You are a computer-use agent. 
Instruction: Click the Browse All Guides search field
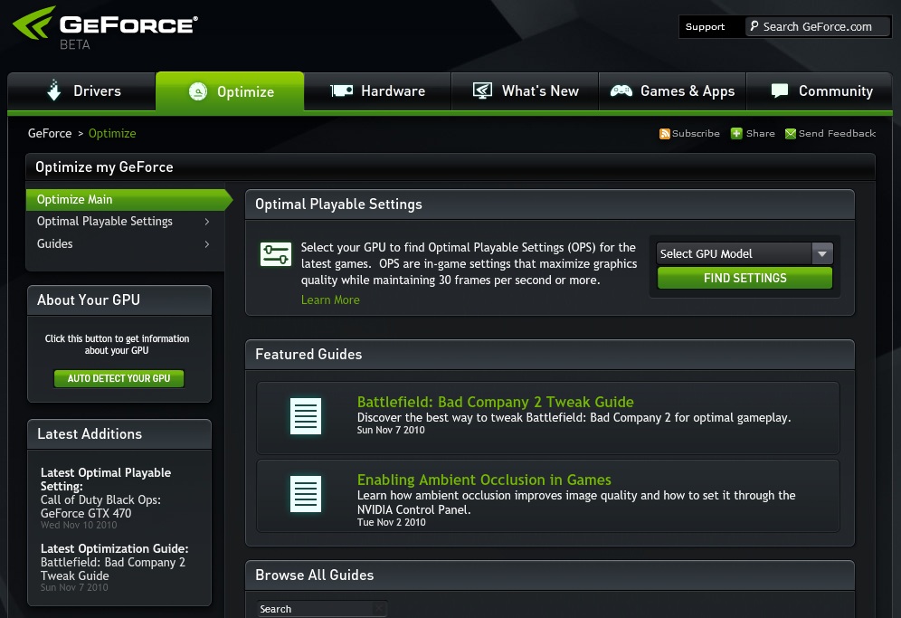[x=322, y=609]
